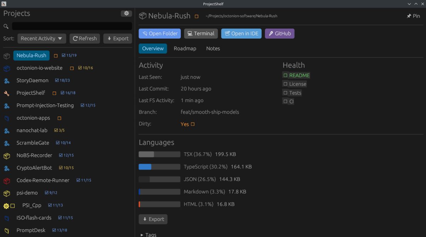
Task: Click the Markdown language usage bar
Action: (x=159, y=192)
